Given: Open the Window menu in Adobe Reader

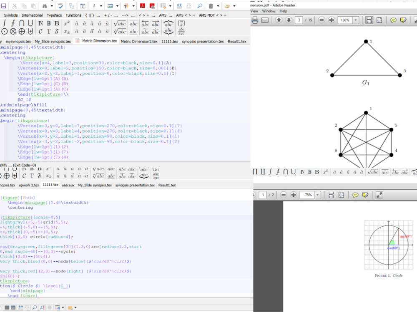Looking at the screenshot, I should [269, 11].
